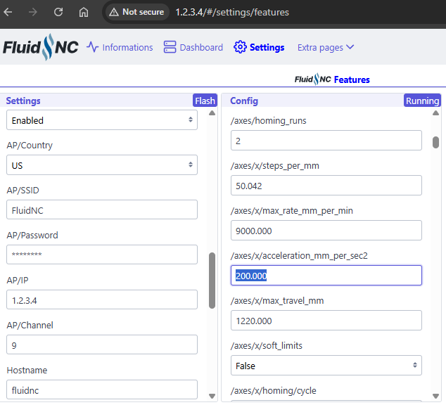Open the Enabled dropdown in Settings
Viewport: 446px width, 405px height.
pos(102,120)
